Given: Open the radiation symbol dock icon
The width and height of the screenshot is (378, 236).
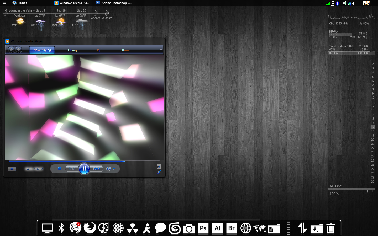Looking at the screenshot, I should (x=133, y=228).
